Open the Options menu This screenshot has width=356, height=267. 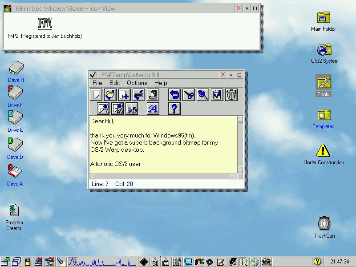137,83
